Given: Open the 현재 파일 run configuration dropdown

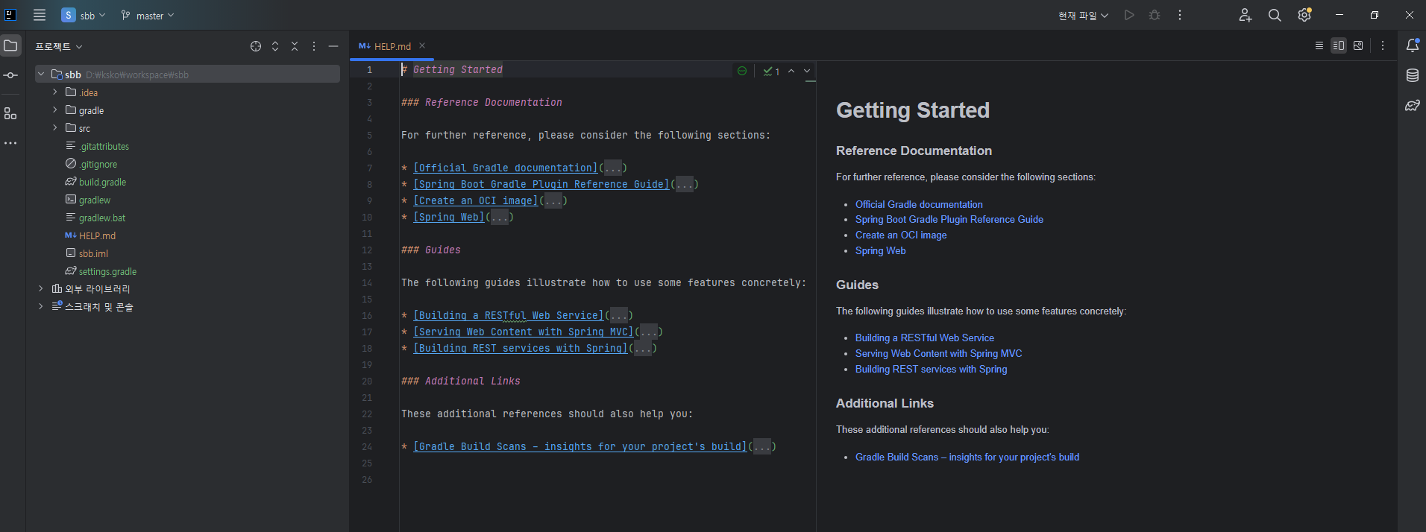Looking at the screenshot, I should click(x=1083, y=16).
